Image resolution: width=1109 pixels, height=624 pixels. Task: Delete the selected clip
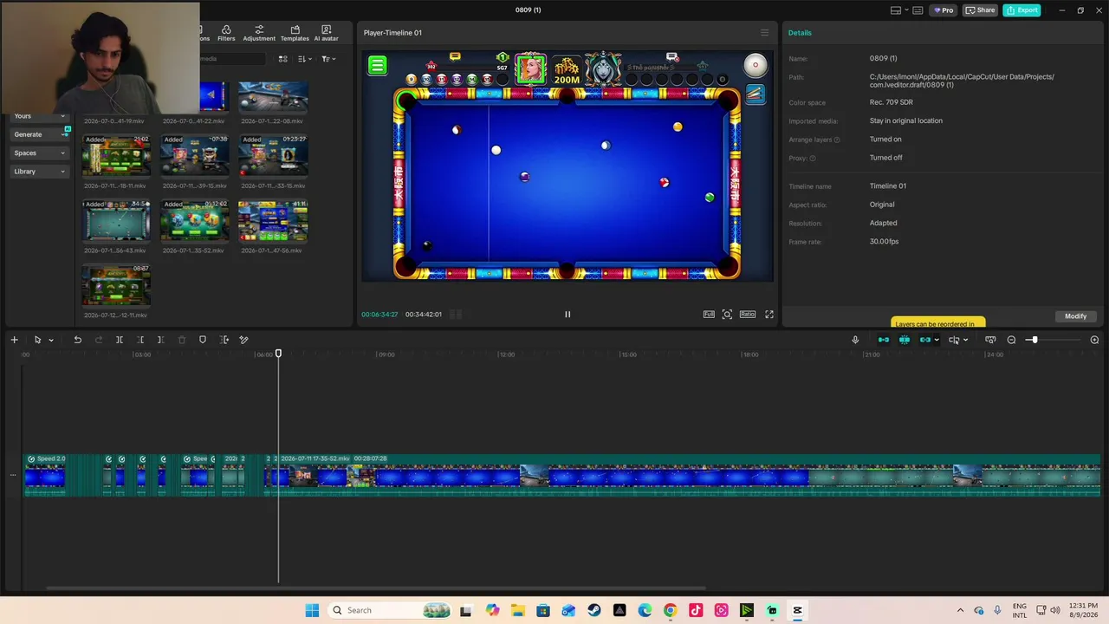pyautogui.click(x=182, y=340)
